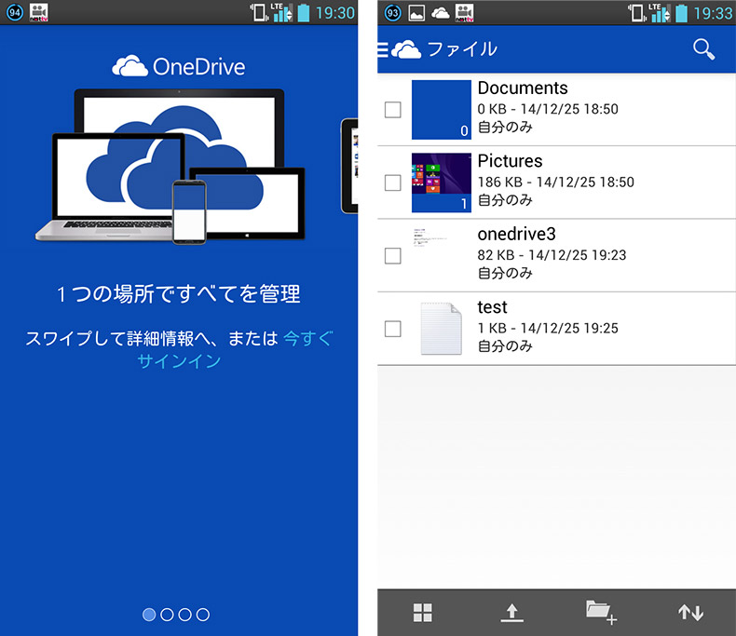Check the Documents folder checkbox
736x636 pixels.
392,110
